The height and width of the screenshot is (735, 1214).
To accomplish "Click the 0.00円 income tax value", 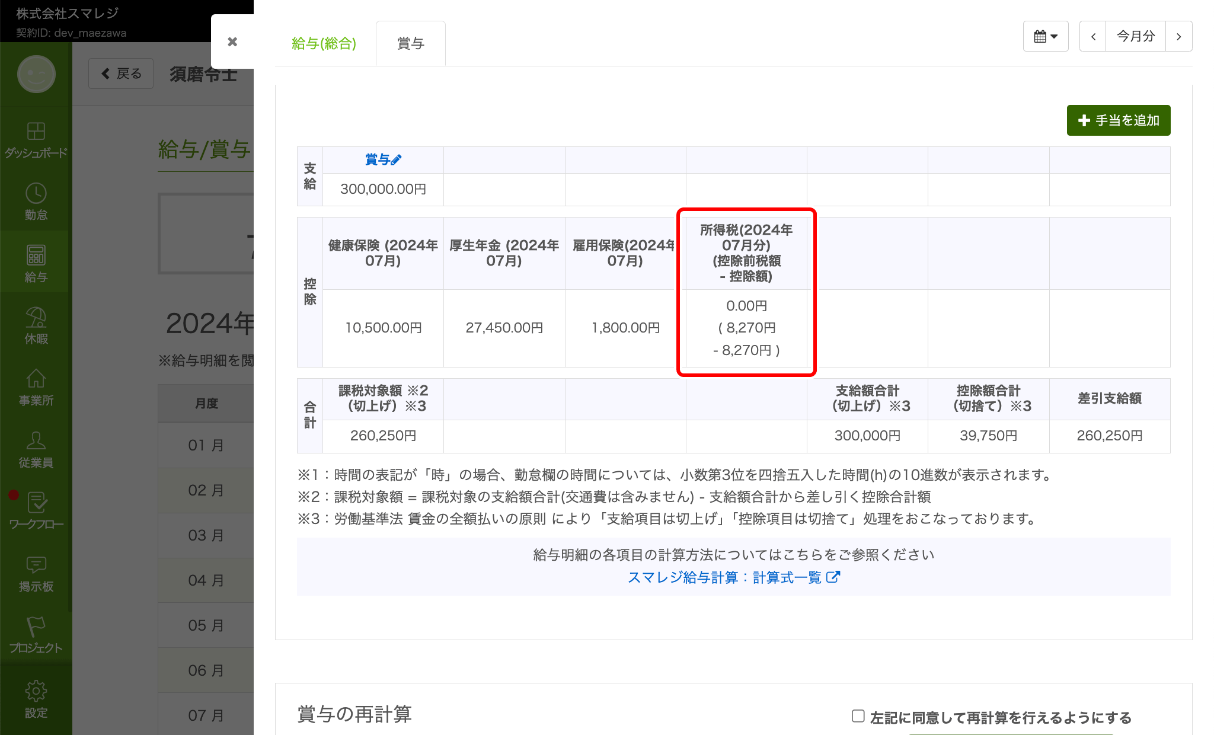I will point(746,306).
